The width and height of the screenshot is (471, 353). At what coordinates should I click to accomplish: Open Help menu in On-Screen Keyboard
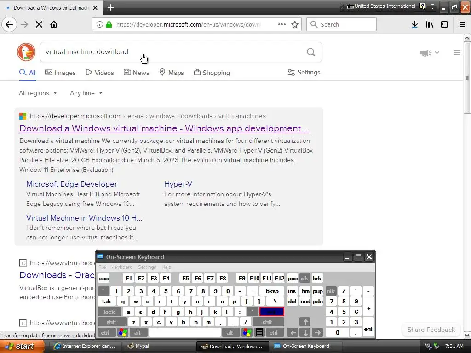pos(166,267)
